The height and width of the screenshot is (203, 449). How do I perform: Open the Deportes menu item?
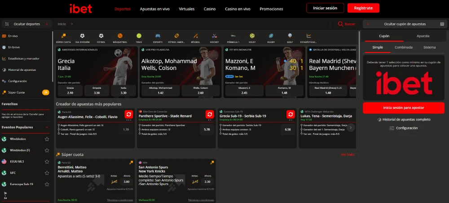tap(123, 9)
